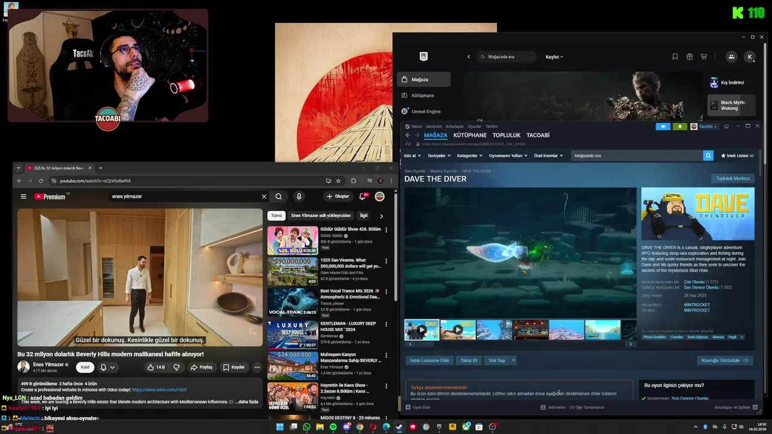Image resolution: width=772 pixels, height=434 pixels.
Task: Open Discord from the taskbar
Action: [347, 427]
